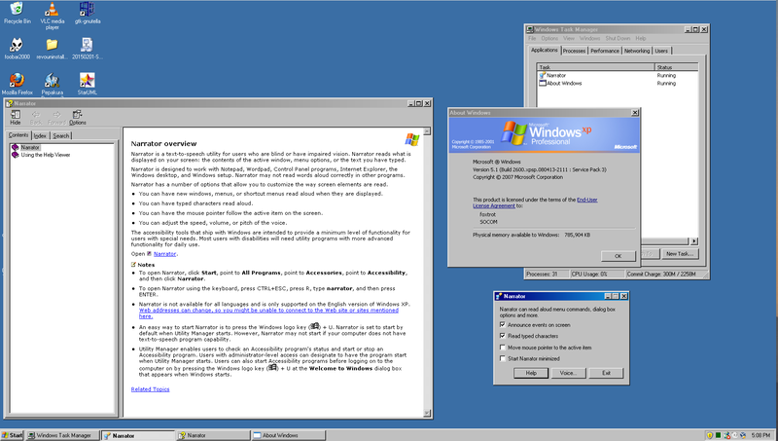778x441 pixels.
Task: Toggle Announce events on screen checkbox
Action: tap(503, 325)
